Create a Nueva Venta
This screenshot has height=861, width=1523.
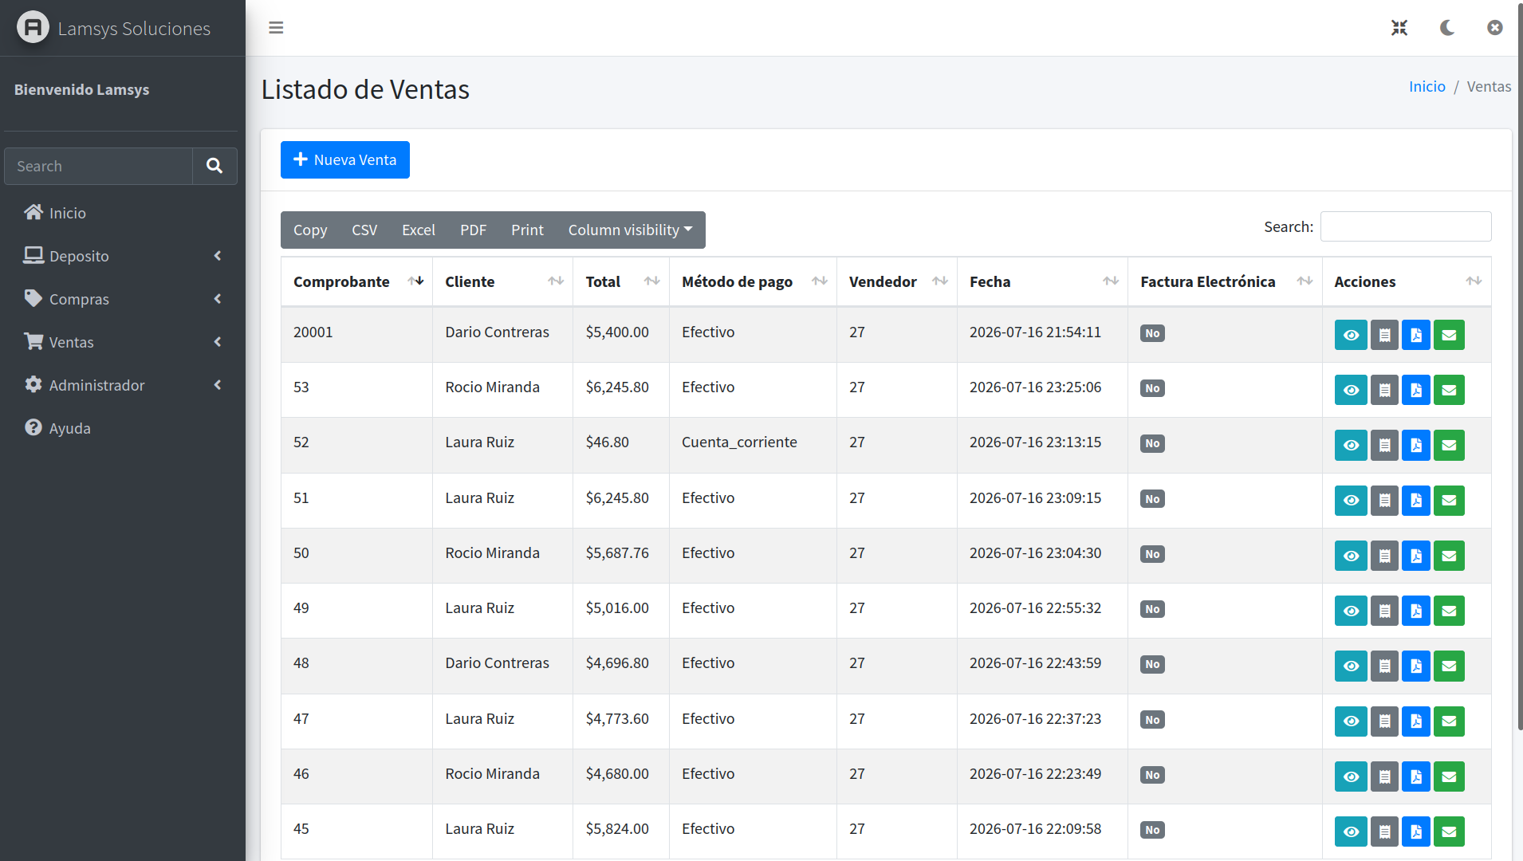tap(345, 159)
